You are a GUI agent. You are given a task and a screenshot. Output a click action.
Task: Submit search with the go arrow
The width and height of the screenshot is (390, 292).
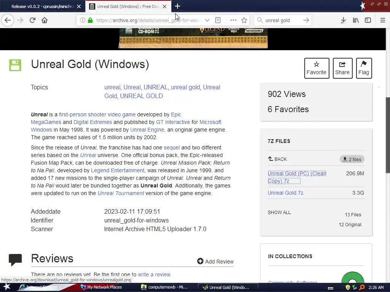306,20
